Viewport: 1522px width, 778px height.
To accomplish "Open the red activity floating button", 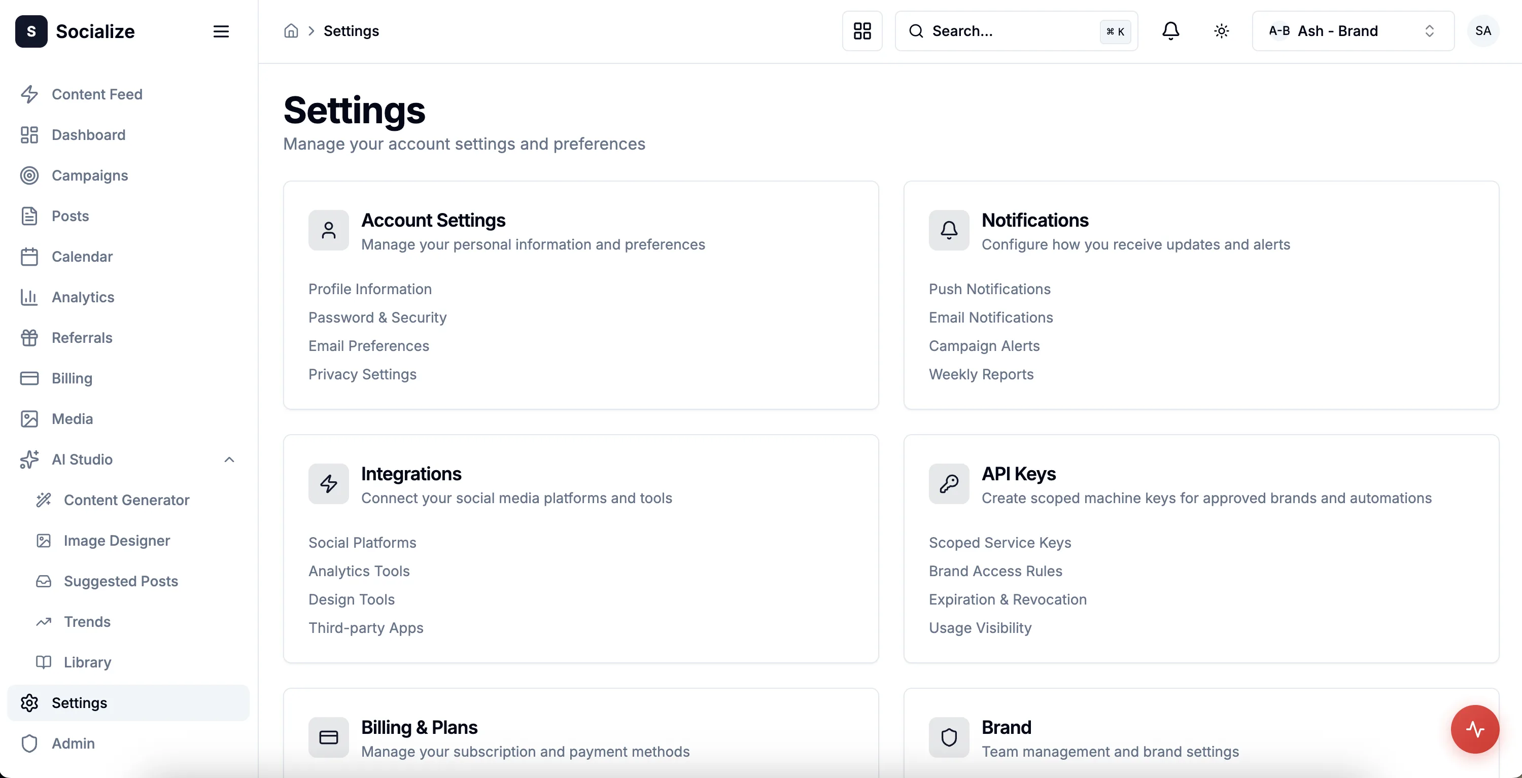I will click(x=1475, y=729).
